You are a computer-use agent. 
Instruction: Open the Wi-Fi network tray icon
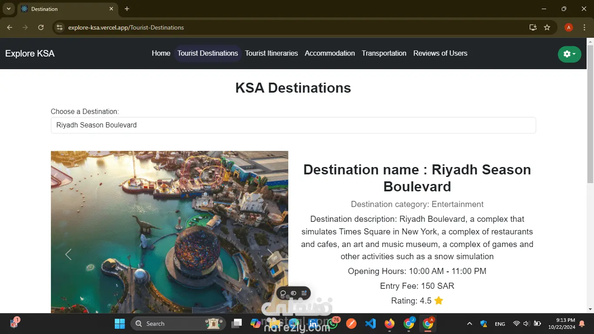pyautogui.click(x=517, y=324)
